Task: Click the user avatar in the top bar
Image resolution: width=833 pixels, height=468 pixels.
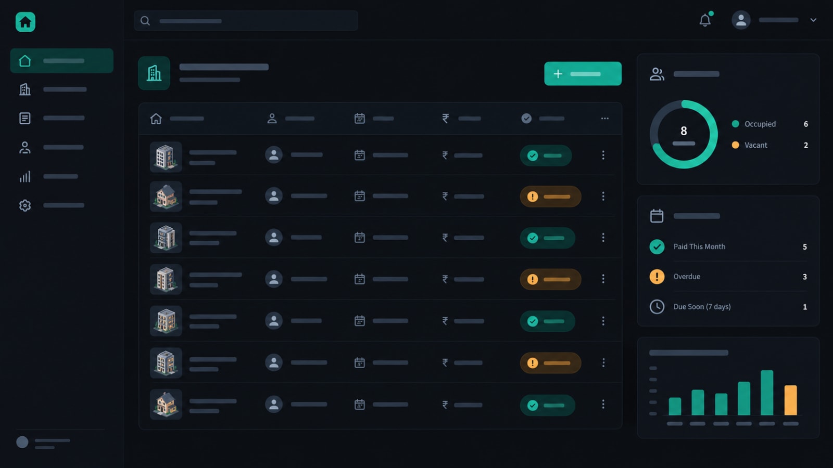Action: 741,20
